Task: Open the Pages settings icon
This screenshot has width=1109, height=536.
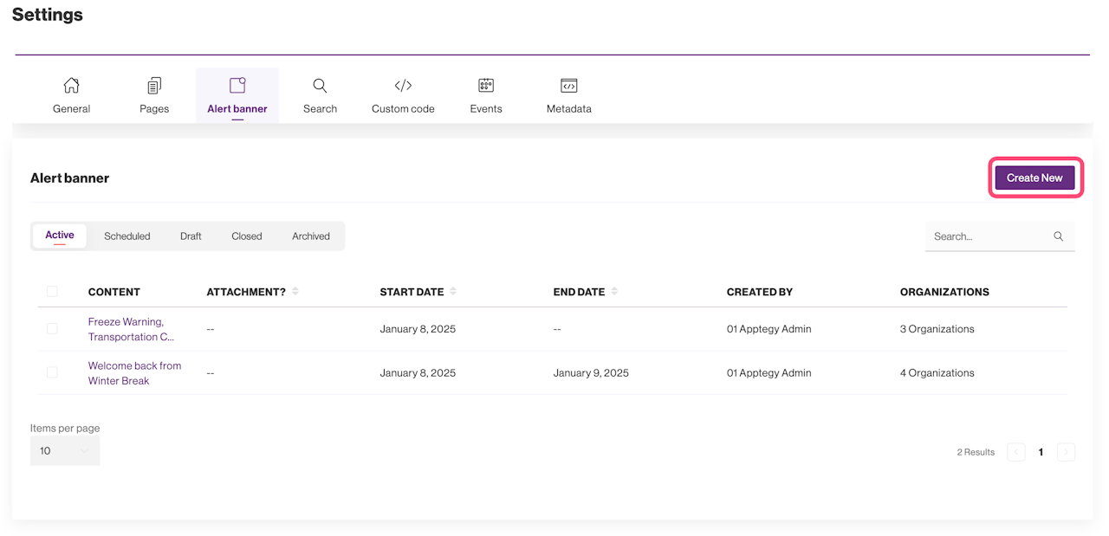Action: [154, 86]
